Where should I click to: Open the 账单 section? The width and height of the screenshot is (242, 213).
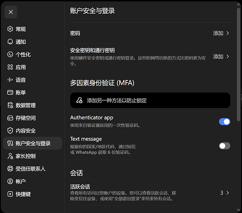tap(32, 92)
